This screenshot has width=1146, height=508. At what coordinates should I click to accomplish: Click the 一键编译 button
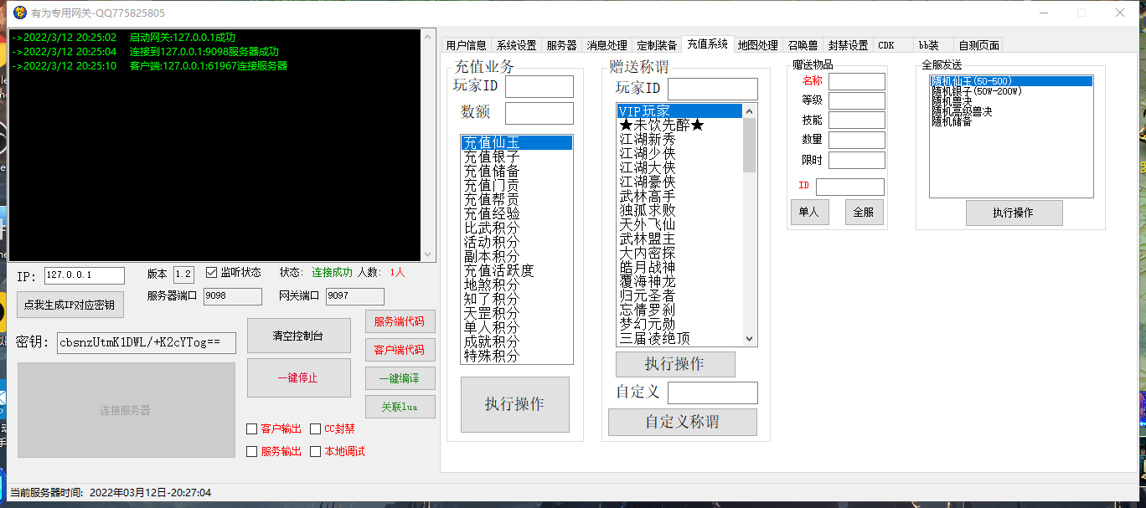pos(399,378)
